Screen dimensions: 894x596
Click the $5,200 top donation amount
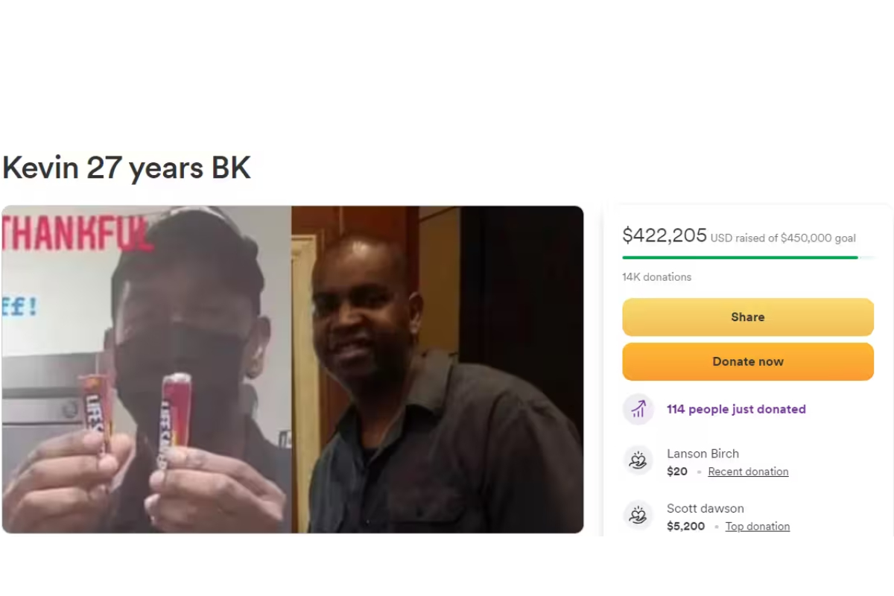tap(686, 527)
